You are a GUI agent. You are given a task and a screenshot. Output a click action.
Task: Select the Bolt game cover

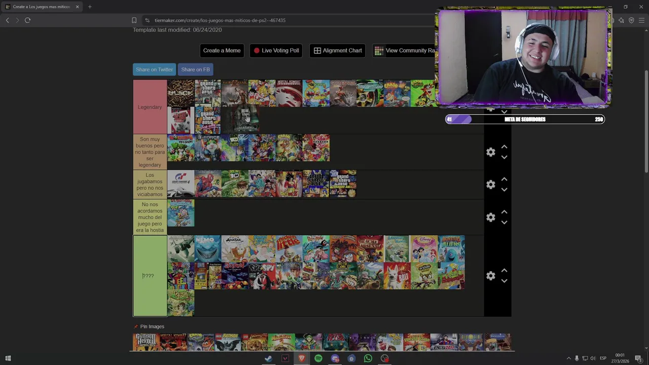click(x=397, y=276)
